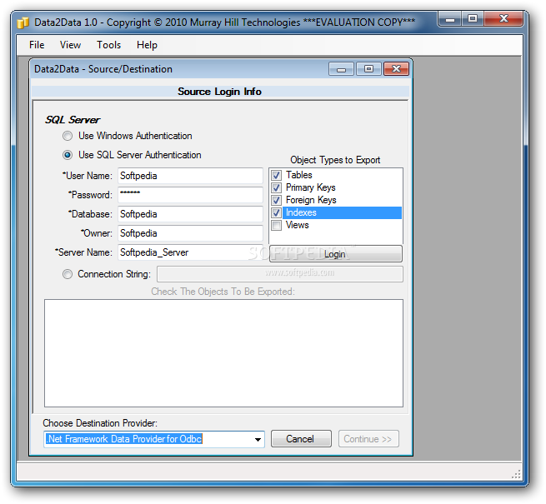This screenshot has width=546, height=504.
Task: Click the User Name input field
Action: point(190,176)
